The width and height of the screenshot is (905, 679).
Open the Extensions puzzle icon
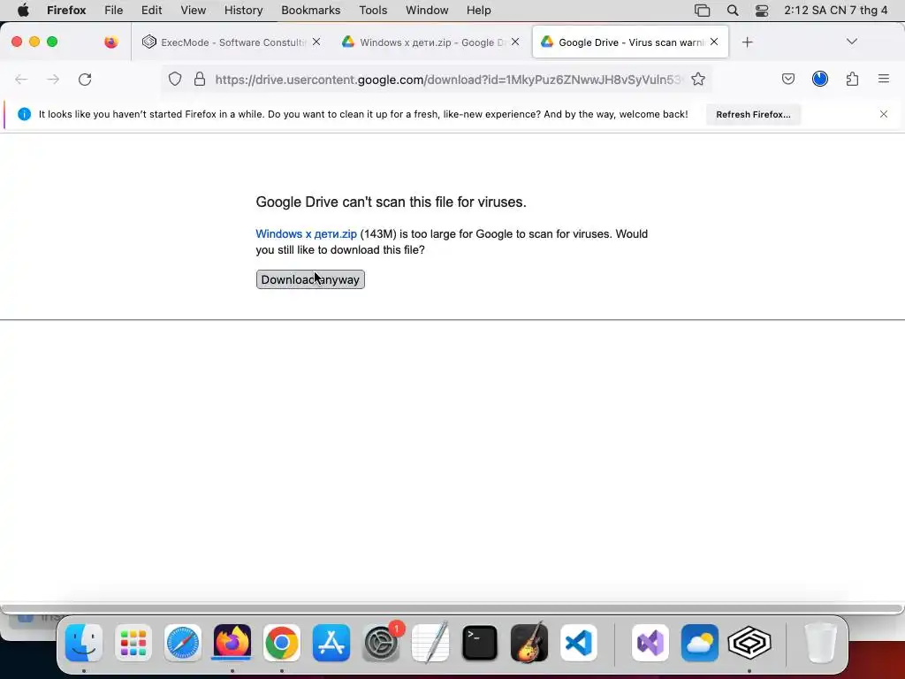[x=853, y=79]
